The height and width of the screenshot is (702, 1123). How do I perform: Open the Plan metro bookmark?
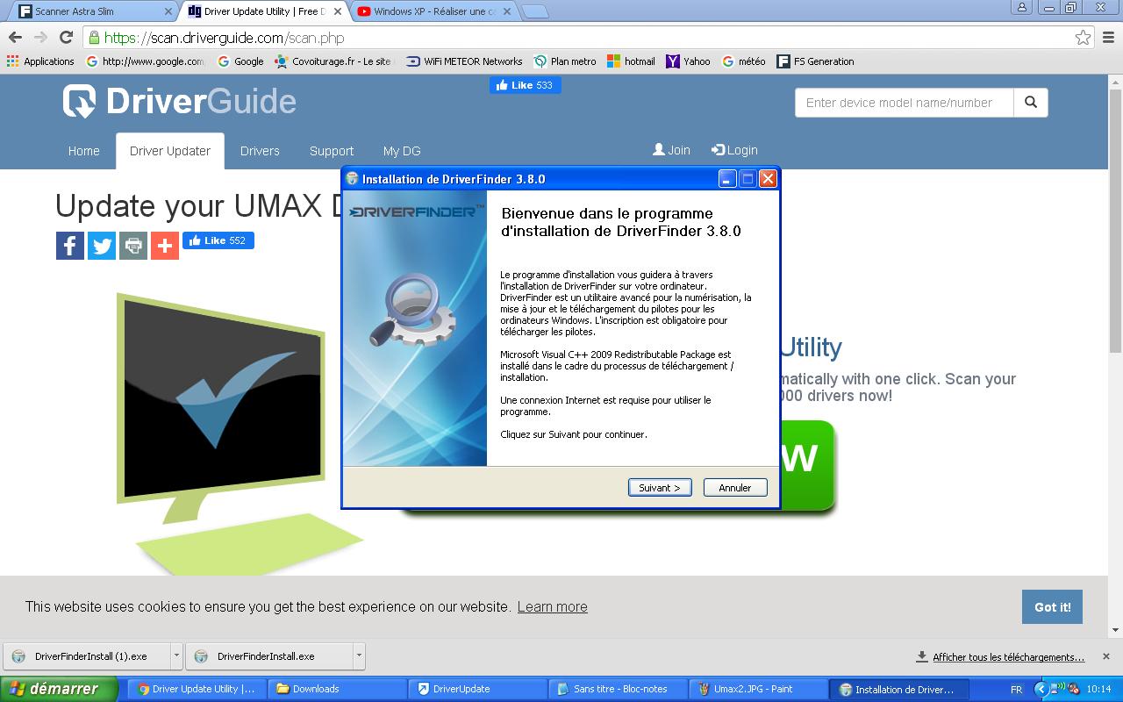[565, 61]
